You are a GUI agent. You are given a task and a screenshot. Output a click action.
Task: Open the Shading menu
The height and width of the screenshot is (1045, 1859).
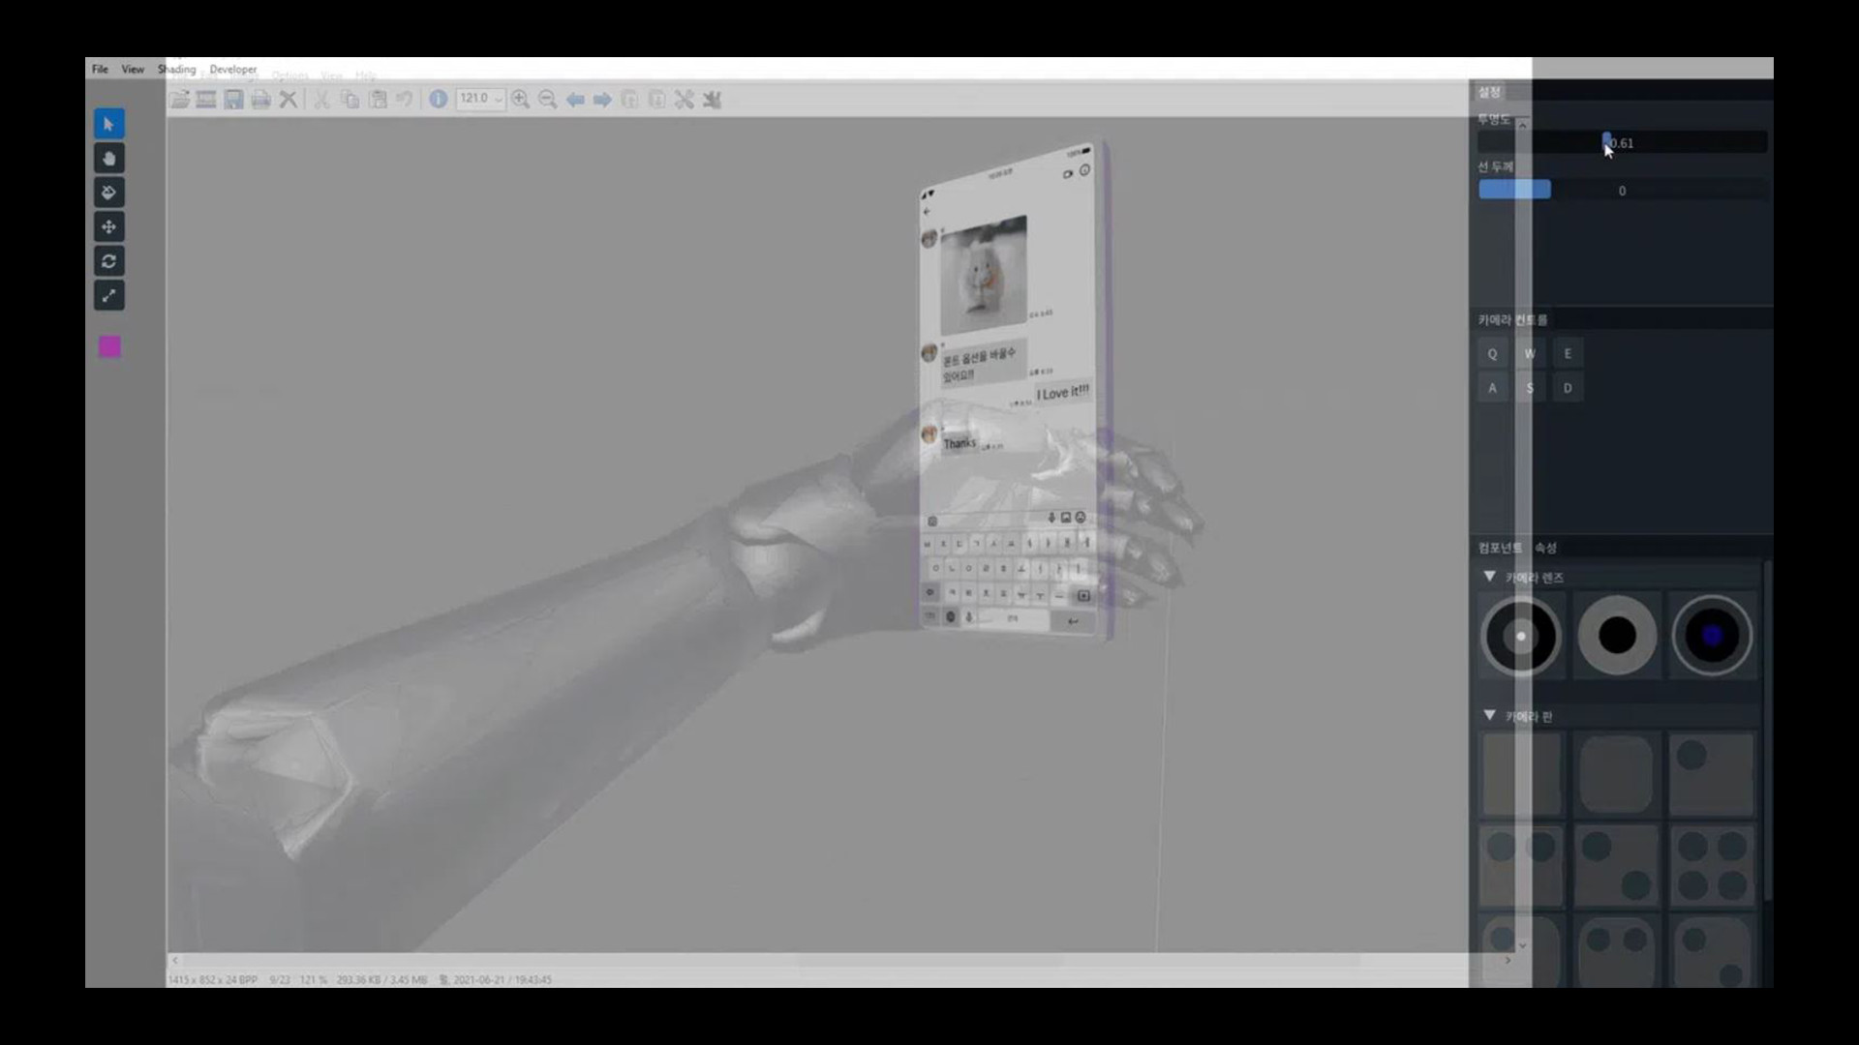(176, 69)
